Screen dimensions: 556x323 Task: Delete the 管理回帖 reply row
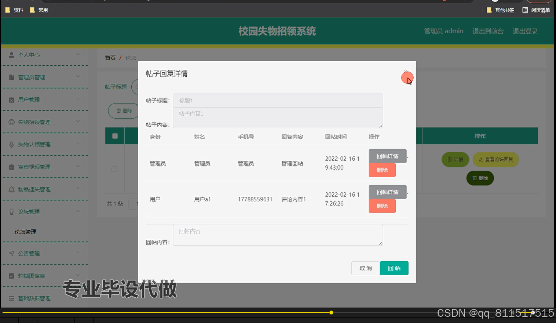[x=382, y=170]
